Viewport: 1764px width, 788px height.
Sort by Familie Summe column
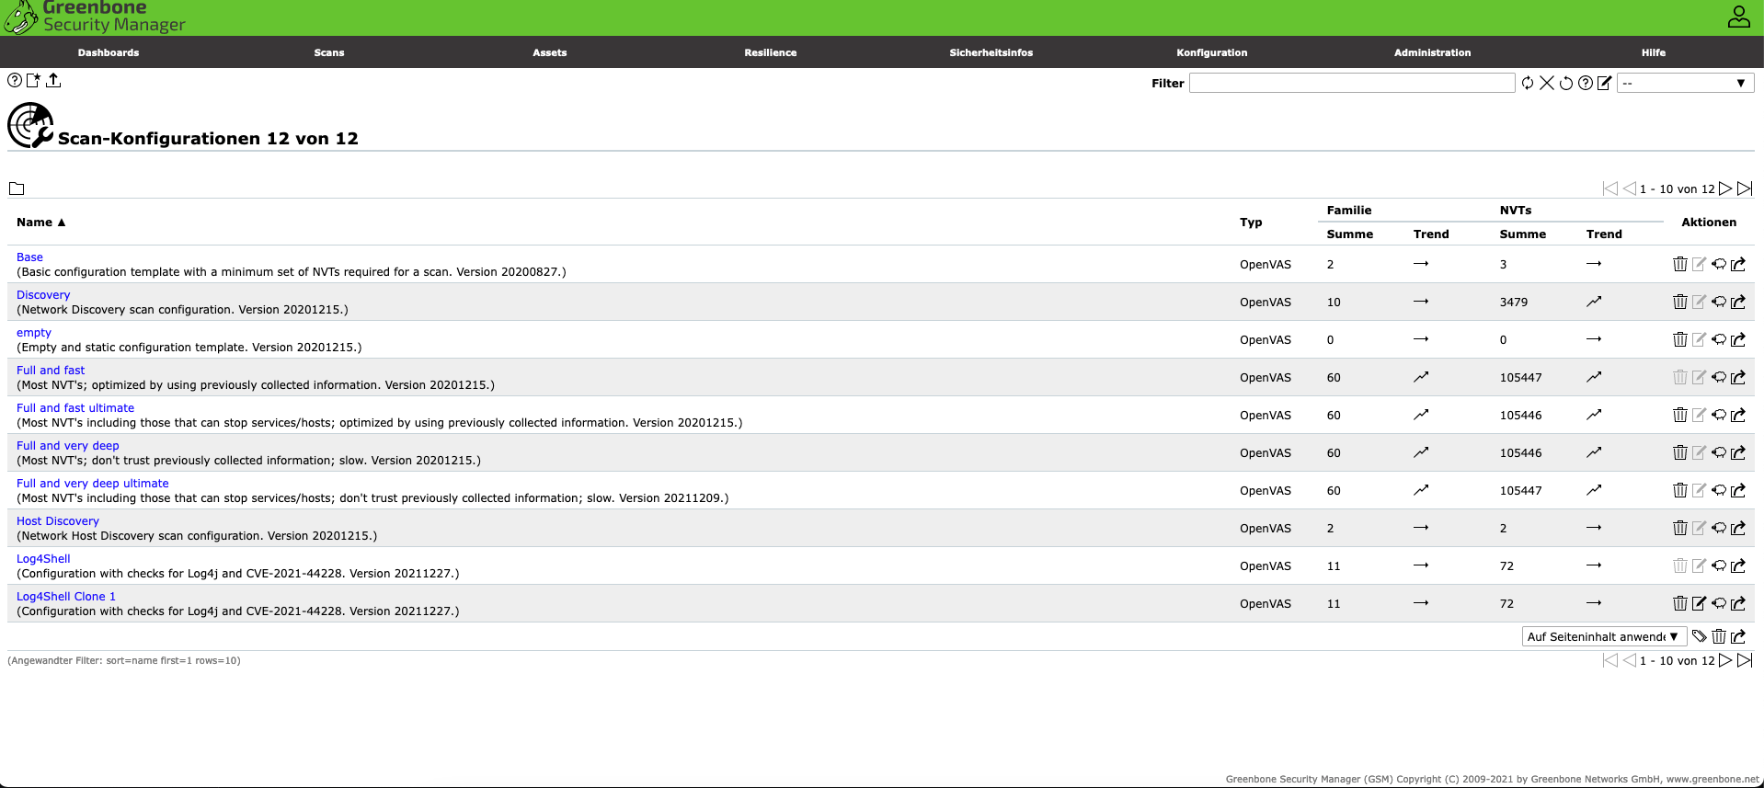pyautogui.click(x=1349, y=234)
